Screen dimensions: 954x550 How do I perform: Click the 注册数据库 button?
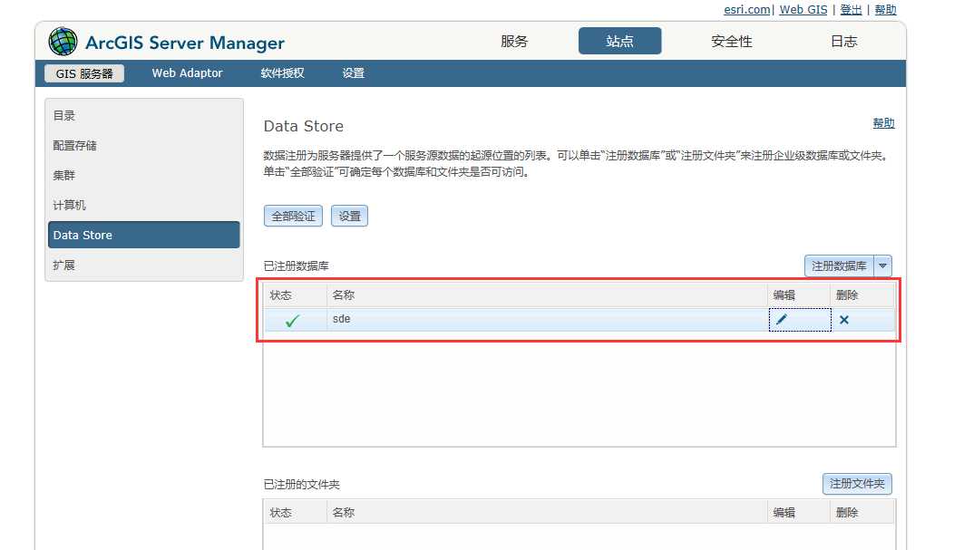[839, 265]
